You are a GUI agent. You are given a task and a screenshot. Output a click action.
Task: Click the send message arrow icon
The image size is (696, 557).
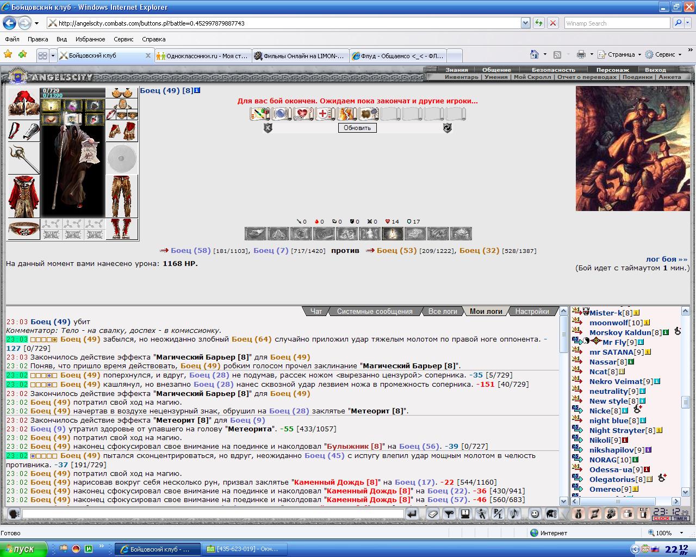click(412, 513)
